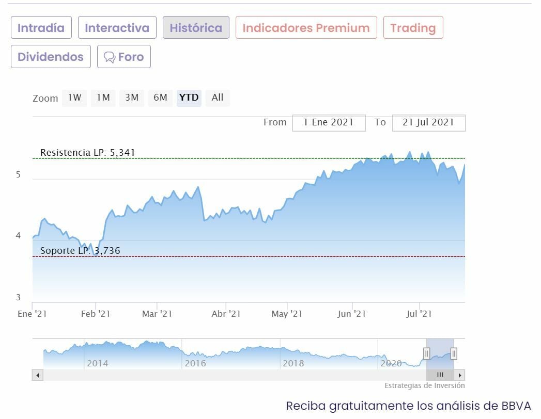Click the From date field

[329, 123]
